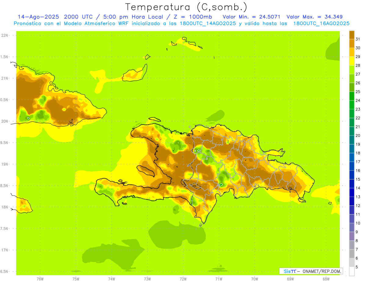
Task: Click the "20N" latitude axis label
Action: click(4, 121)
